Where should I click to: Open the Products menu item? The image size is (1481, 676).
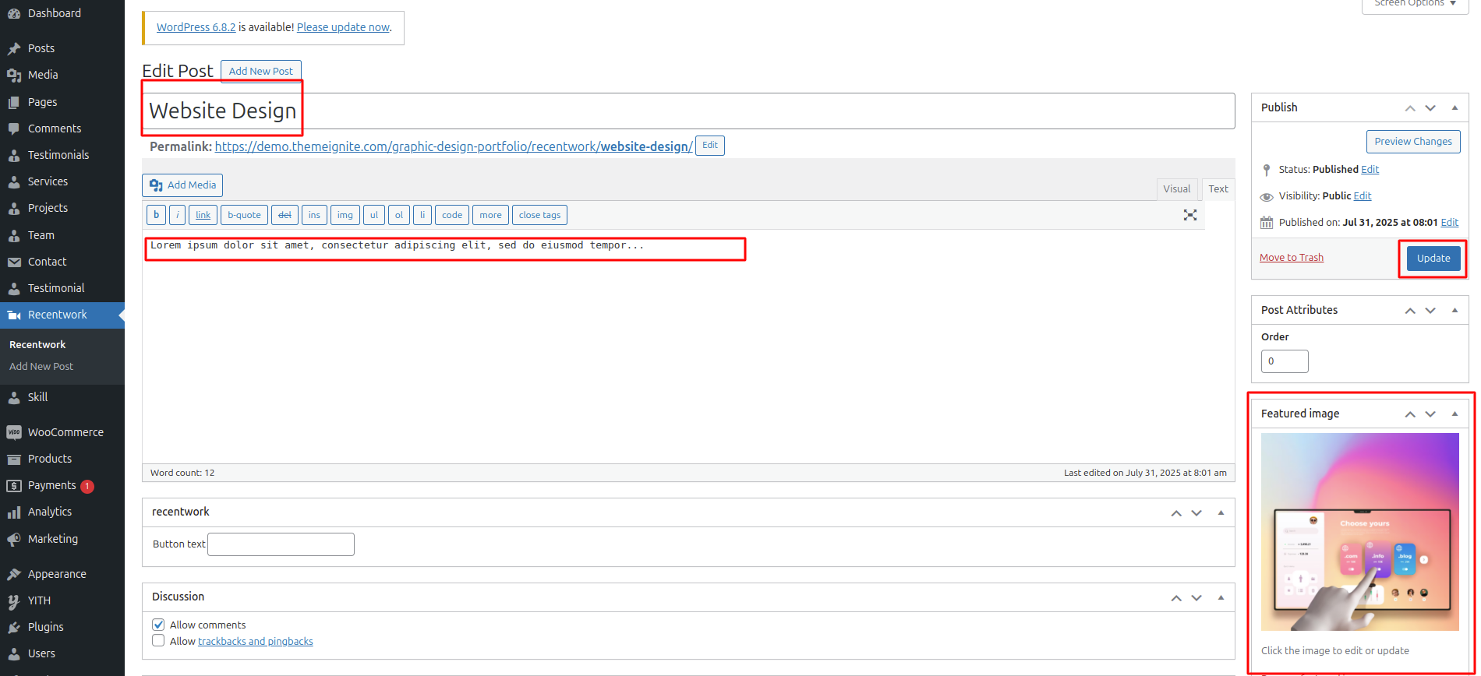point(50,459)
